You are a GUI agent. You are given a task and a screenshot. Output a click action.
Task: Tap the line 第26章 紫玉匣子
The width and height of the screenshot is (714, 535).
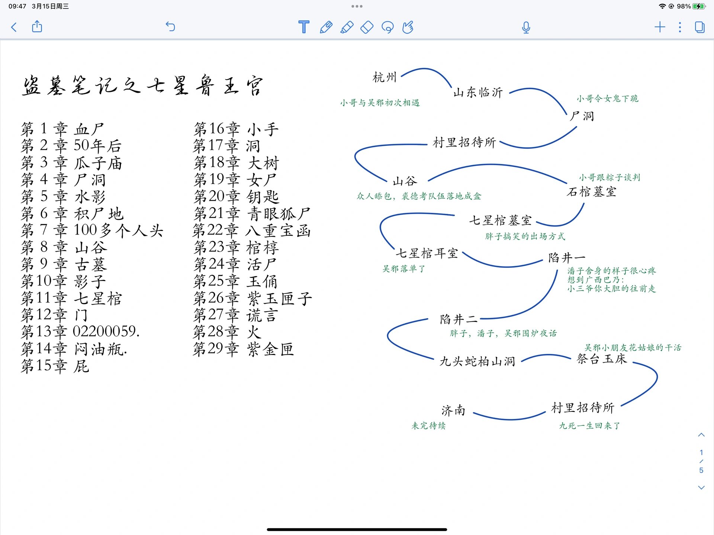[x=253, y=298]
